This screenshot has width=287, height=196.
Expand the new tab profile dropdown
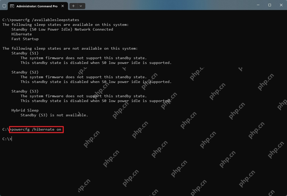coord(81,6)
